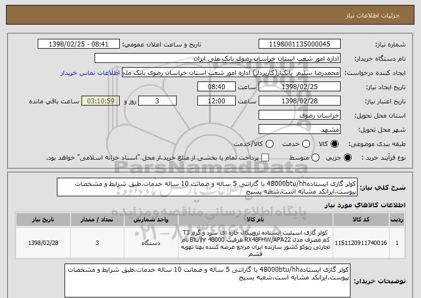The height and width of the screenshot is (298, 421).
Task: Click the validity date field 1398/02/28
Action: [x=300, y=101]
